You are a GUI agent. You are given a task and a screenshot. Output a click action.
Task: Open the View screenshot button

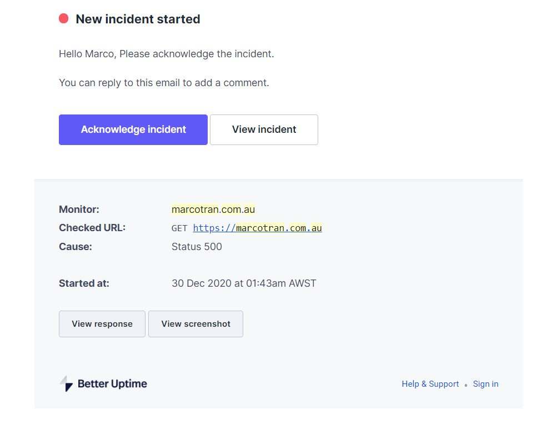pyautogui.click(x=195, y=324)
